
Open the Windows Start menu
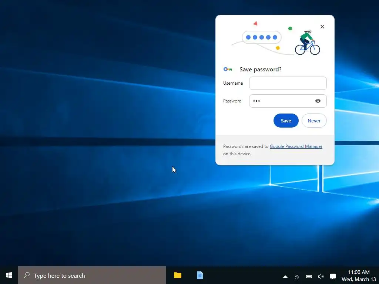pos(9,275)
